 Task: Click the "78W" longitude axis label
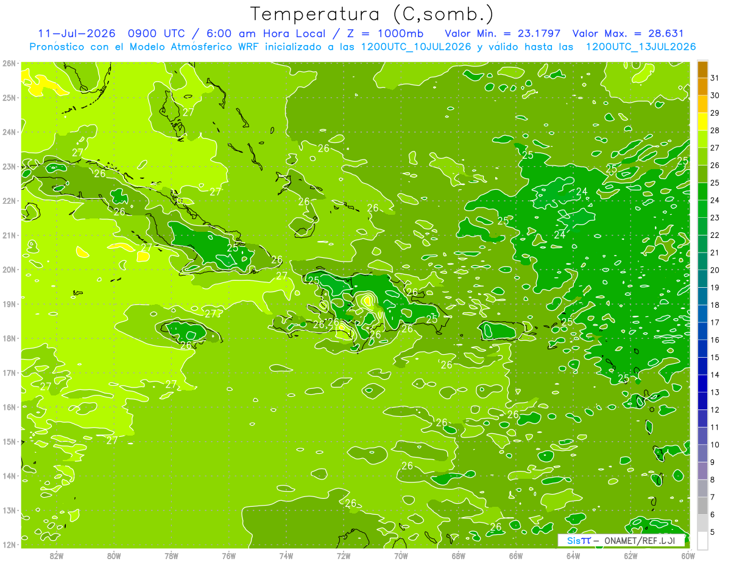tap(171, 555)
